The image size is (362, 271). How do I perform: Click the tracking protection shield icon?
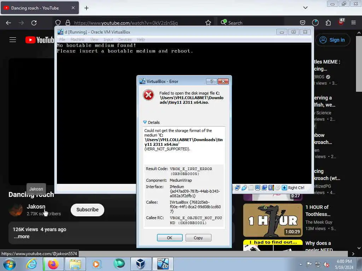click(x=58, y=23)
